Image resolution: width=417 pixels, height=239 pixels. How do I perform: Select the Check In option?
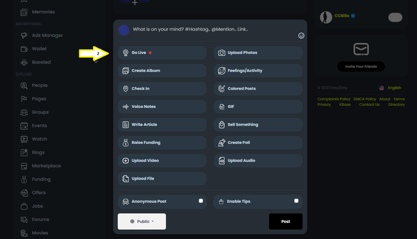pyautogui.click(x=162, y=89)
